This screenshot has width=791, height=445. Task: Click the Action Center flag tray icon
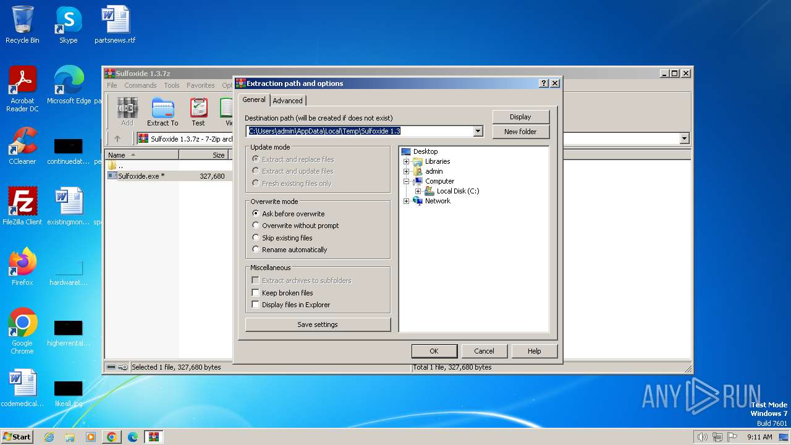click(732, 437)
